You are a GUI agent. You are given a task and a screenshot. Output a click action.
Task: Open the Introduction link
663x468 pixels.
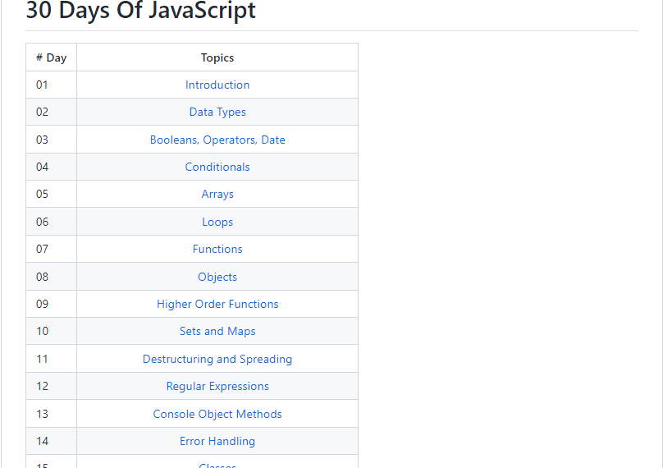217,85
